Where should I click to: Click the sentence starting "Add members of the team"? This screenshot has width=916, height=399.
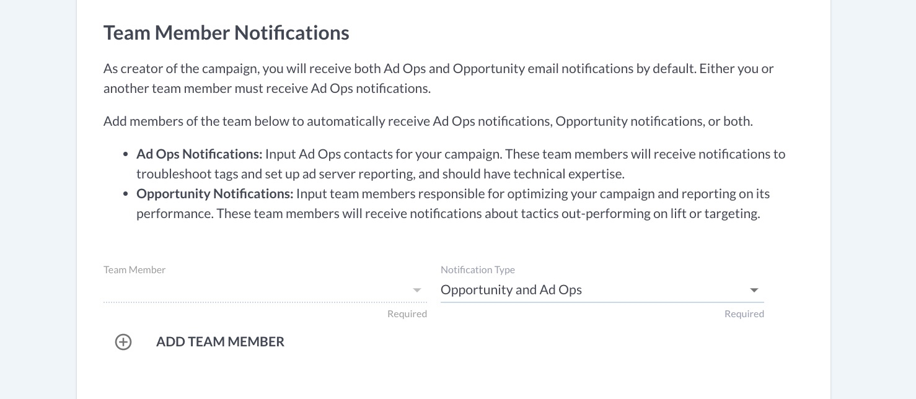tap(428, 121)
